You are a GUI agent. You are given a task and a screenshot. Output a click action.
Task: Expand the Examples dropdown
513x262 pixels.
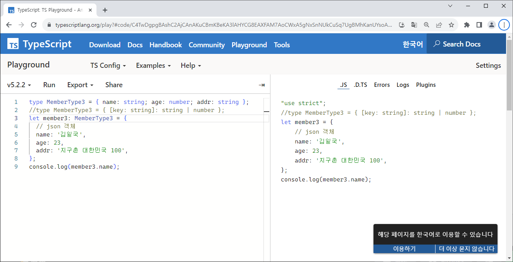(x=153, y=65)
